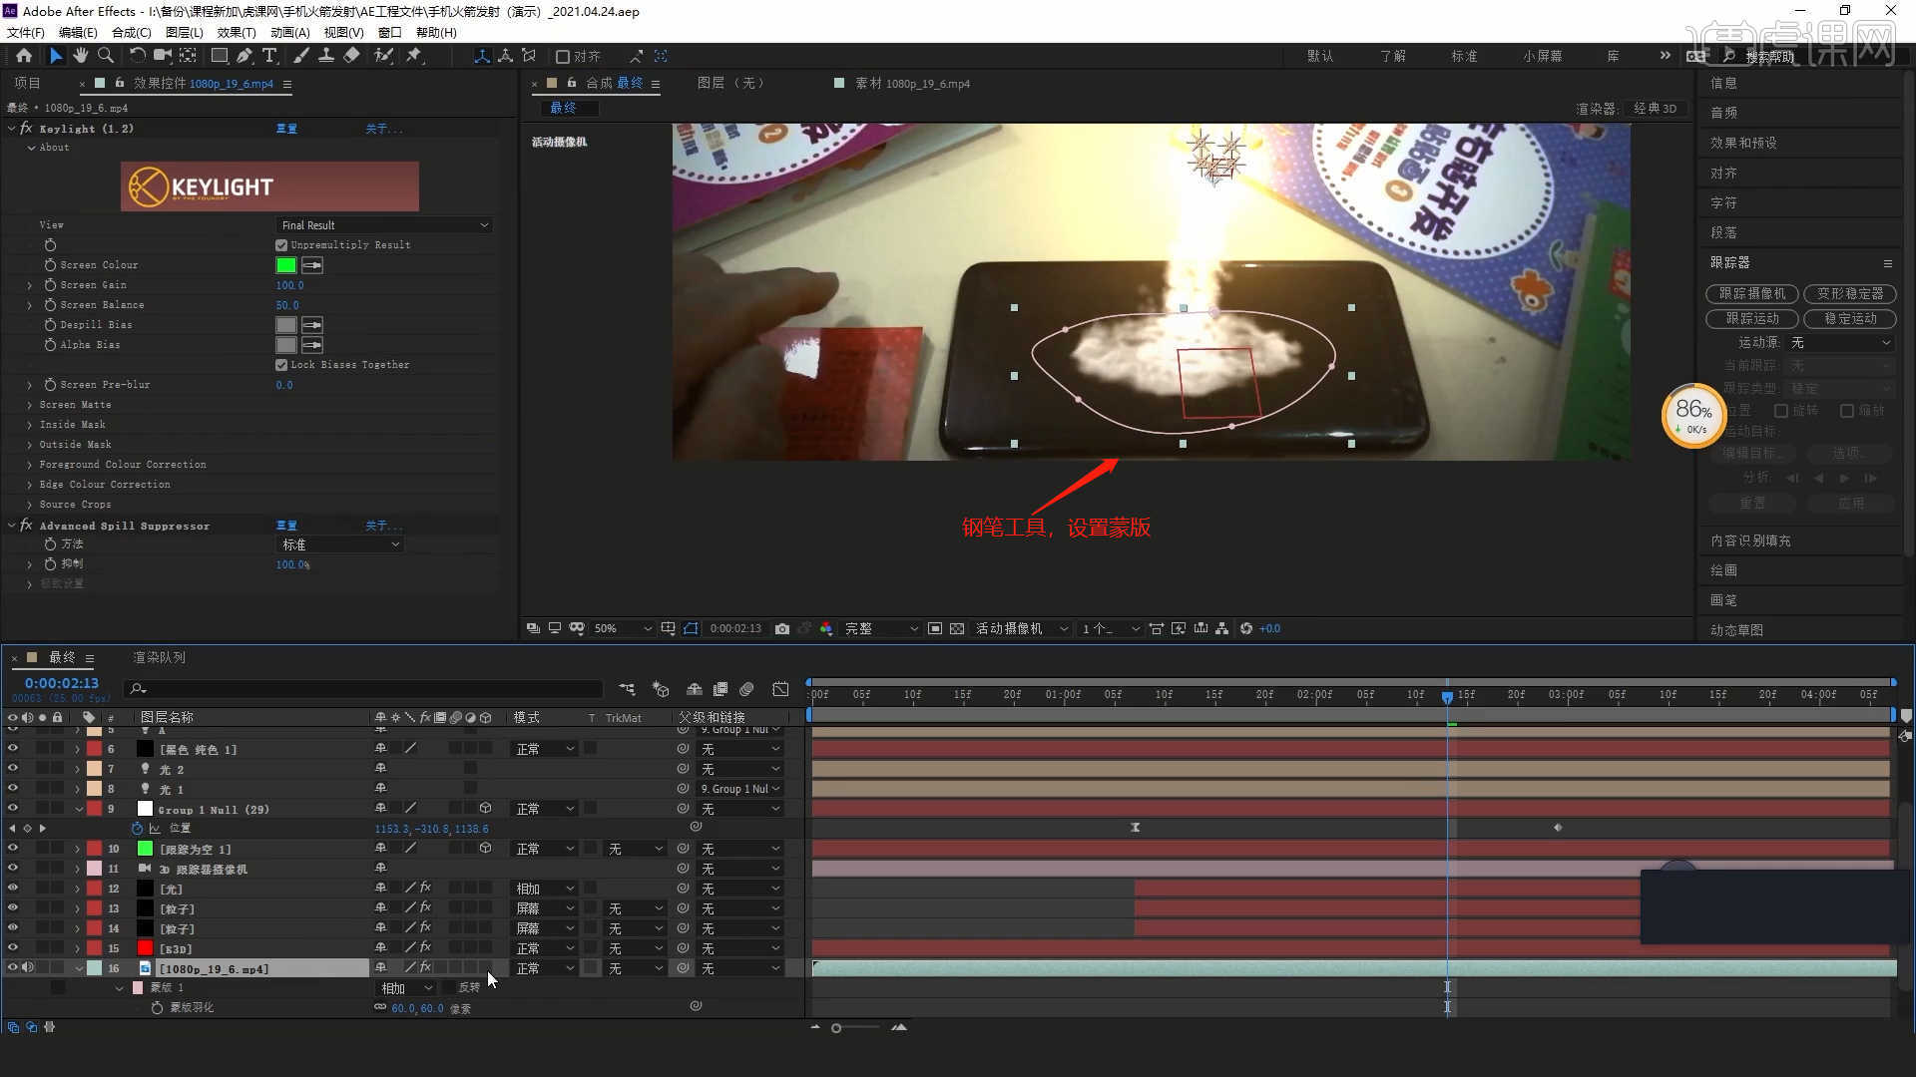The width and height of the screenshot is (1916, 1077).
Task: Click the 跟踪运动 button
Action: 1752,319
